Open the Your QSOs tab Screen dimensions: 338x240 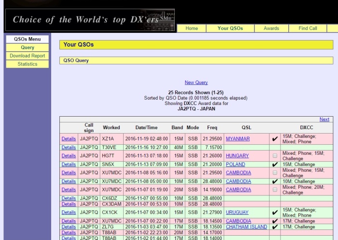[x=230, y=28]
